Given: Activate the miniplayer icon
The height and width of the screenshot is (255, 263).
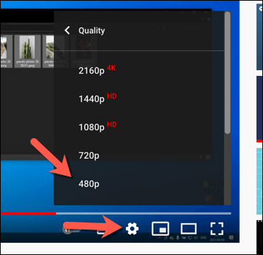Looking at the screenshot, I should 160,229.
